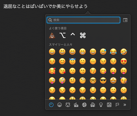Open the Flags category tab
The image size is (137, 116).
click(117, 105)
